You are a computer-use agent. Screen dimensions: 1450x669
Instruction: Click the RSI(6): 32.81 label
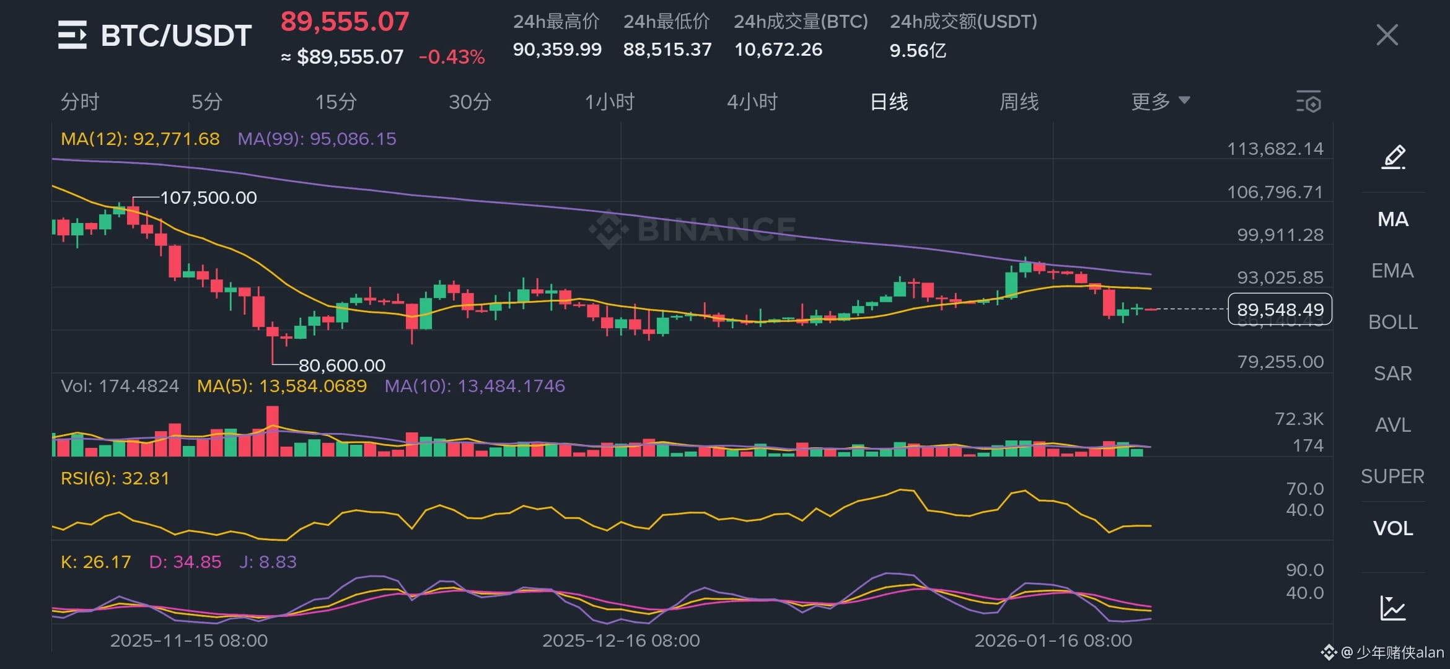[115, 478]
